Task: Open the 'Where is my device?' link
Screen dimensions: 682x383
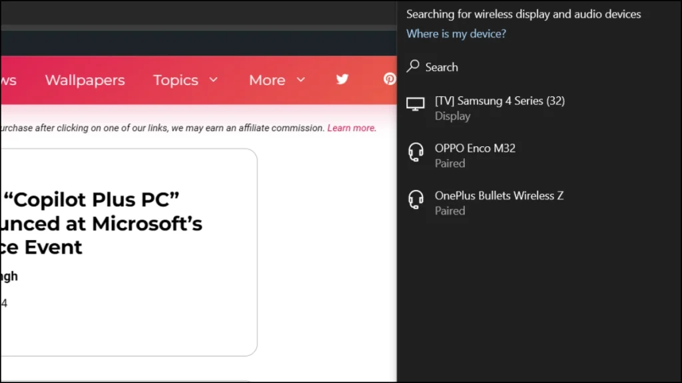Action: click(456, 33)
